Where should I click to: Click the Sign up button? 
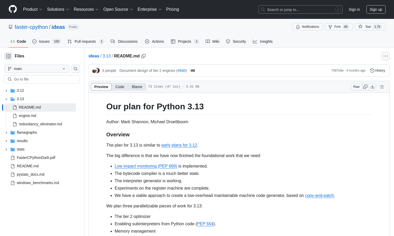(376, 9)
